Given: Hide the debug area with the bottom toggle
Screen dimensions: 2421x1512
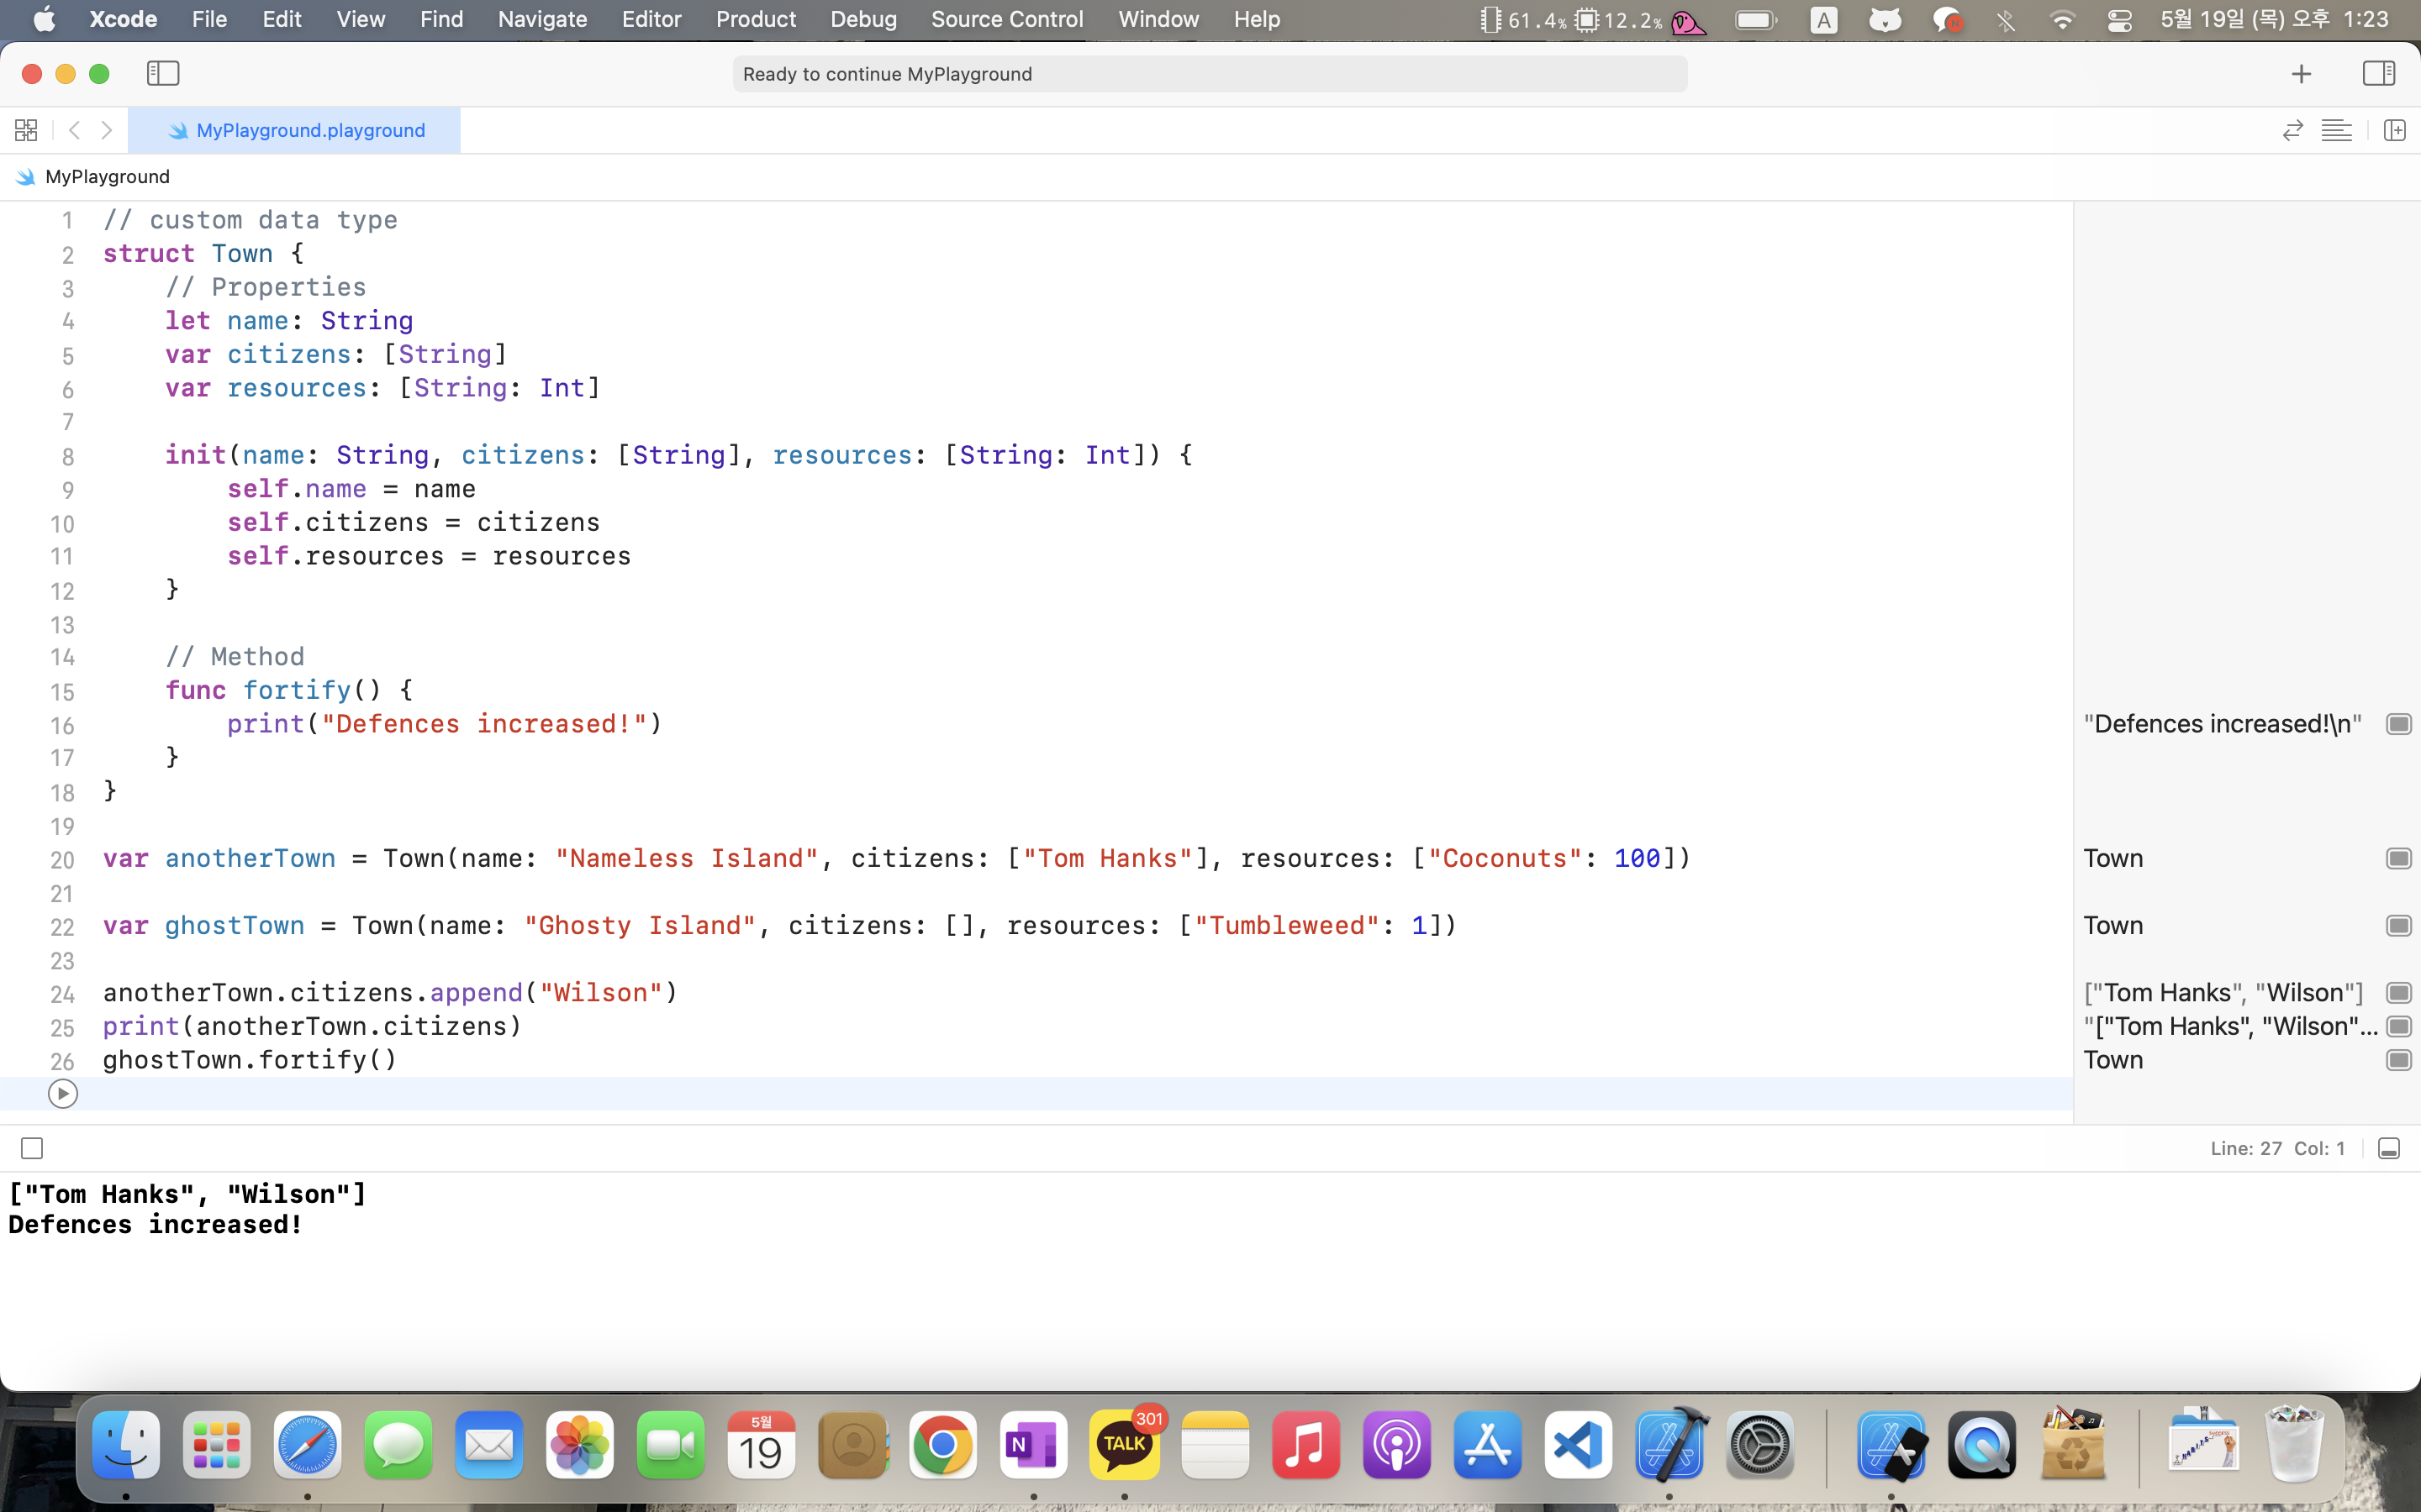Looking at the screenshot, I should (2388, 1148).
